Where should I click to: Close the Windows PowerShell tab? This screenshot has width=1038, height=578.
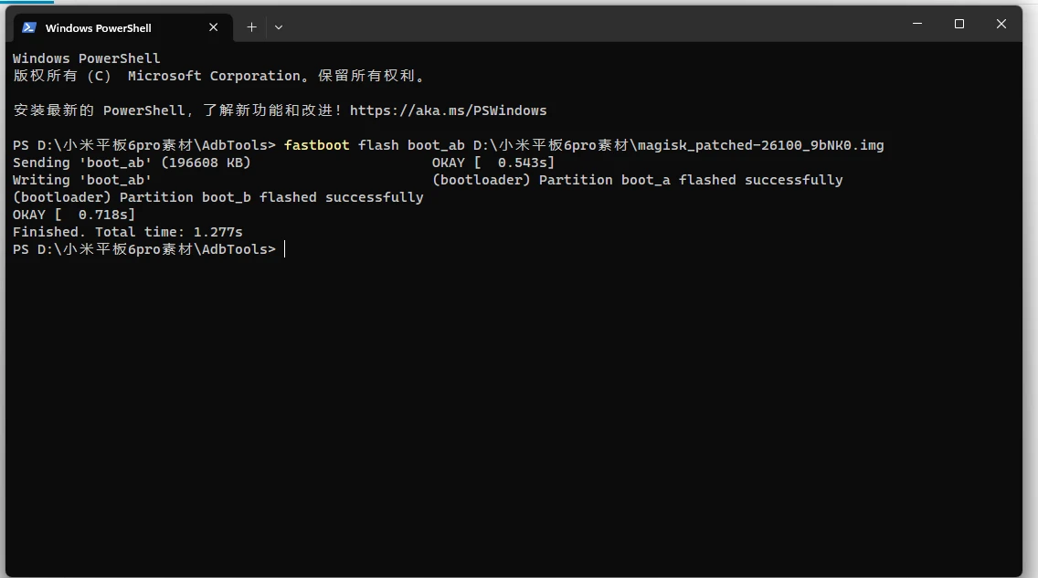213,27
